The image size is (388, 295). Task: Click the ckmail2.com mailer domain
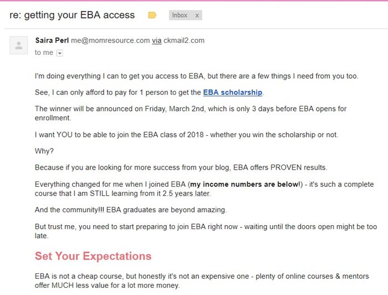click(185, 40)
